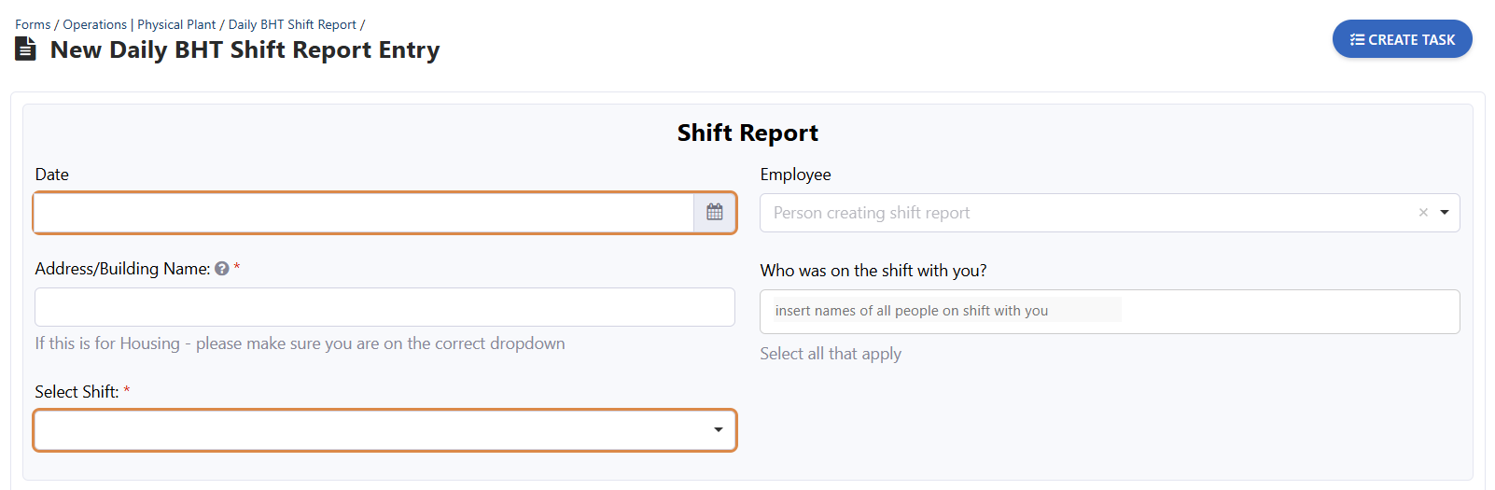Image resolution: width=1495 pixels, height=490 pixels.
Task: Go to the Forms breadcrumb link
Action: 33,24
